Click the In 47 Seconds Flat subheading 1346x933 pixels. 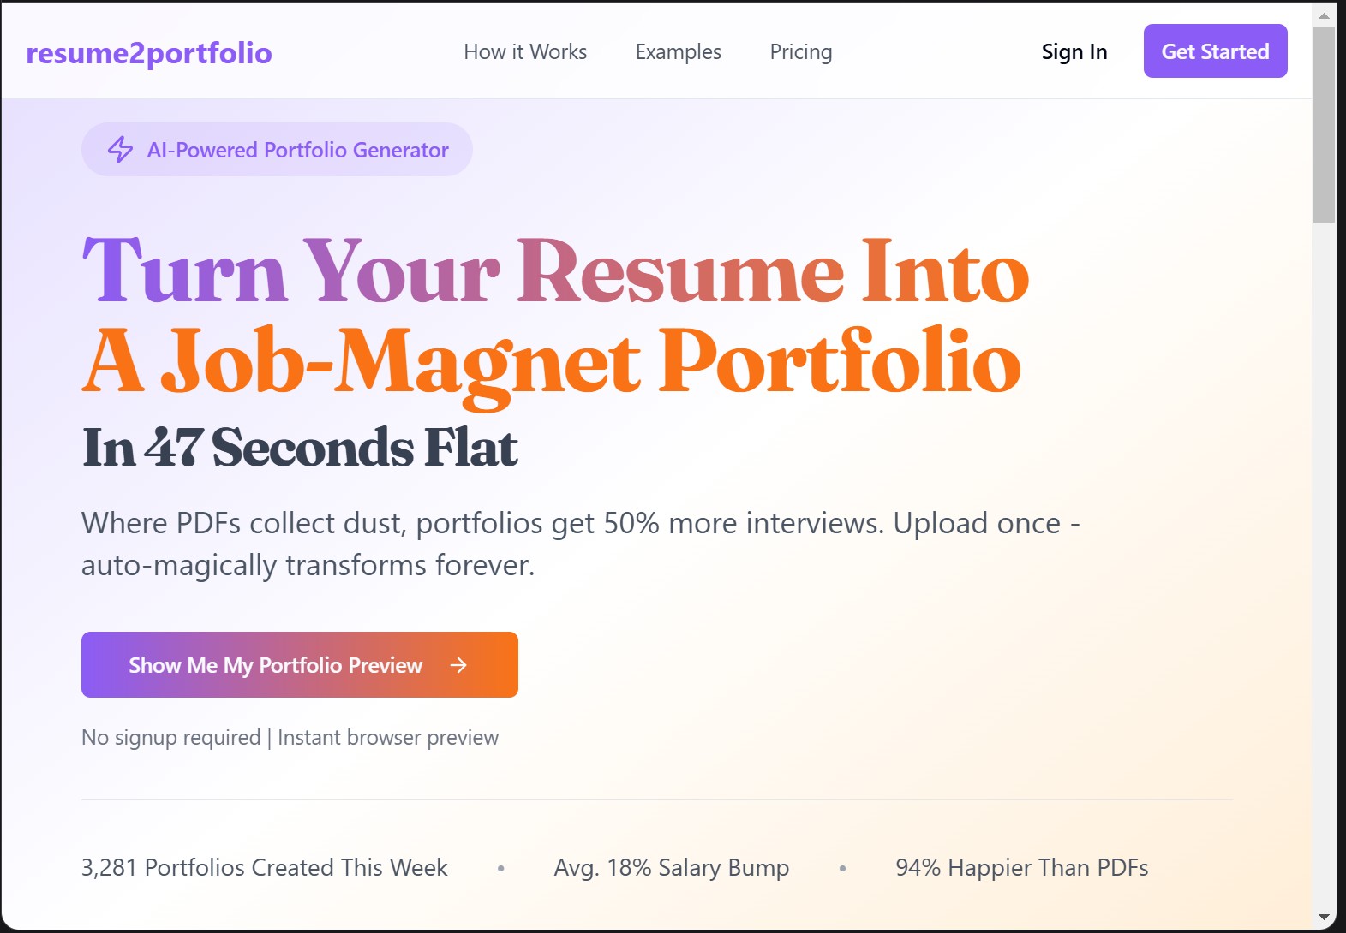[298, 445]
